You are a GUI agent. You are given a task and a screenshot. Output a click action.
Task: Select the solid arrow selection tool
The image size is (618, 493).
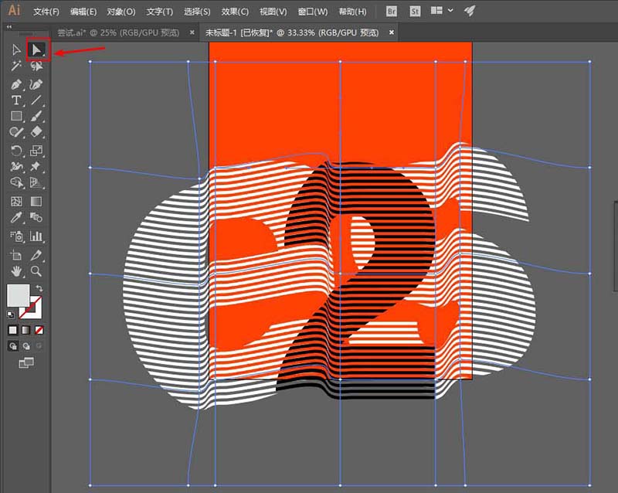click(x=36, y=49)
